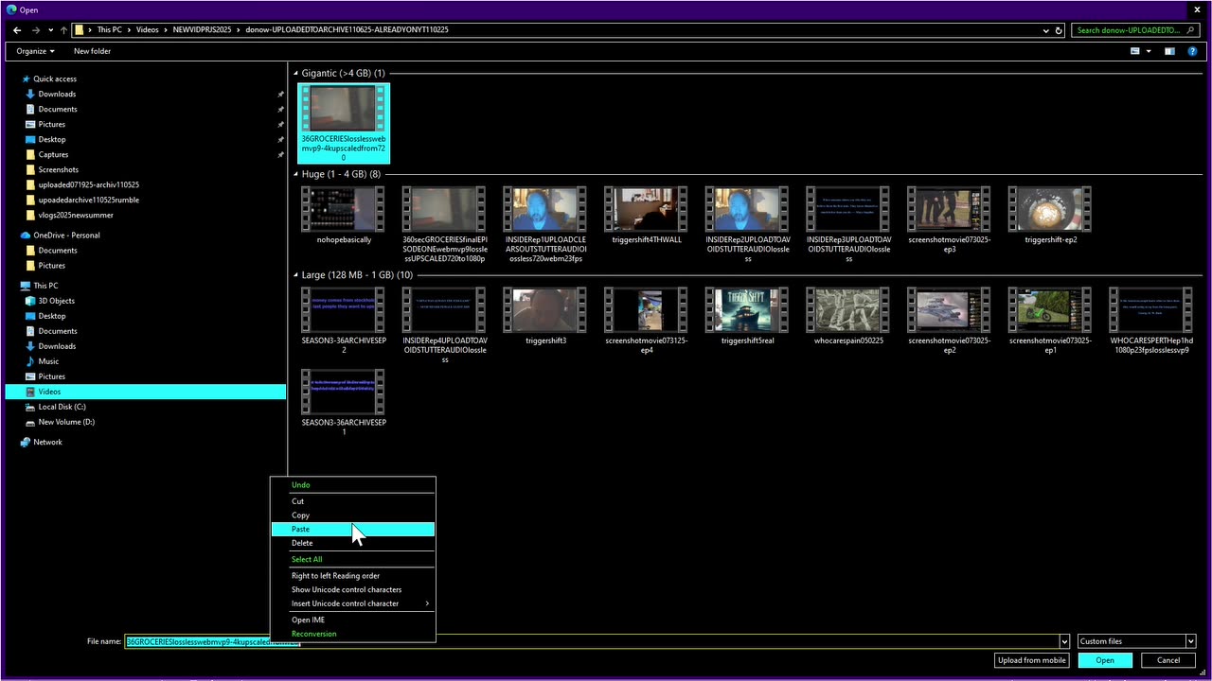Collapse the Gigantic (>4 GB) group
The height and width of the screenshot is (681, 1212).
pos(294,73)
